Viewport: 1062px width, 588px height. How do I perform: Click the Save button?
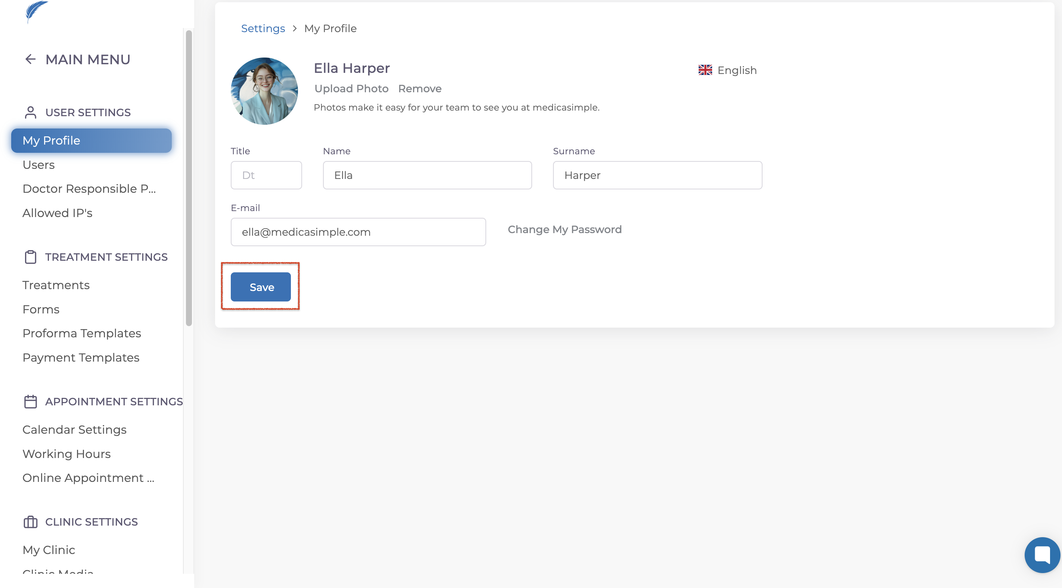pos(261,287)
